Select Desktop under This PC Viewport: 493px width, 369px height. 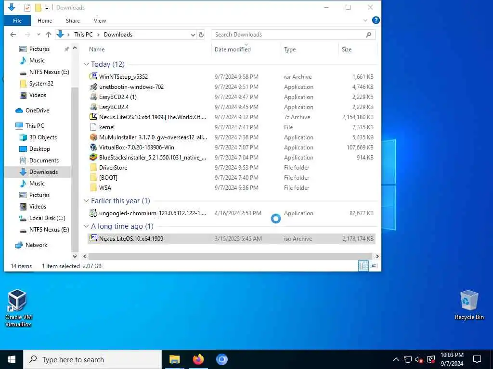tap(39, 149)
